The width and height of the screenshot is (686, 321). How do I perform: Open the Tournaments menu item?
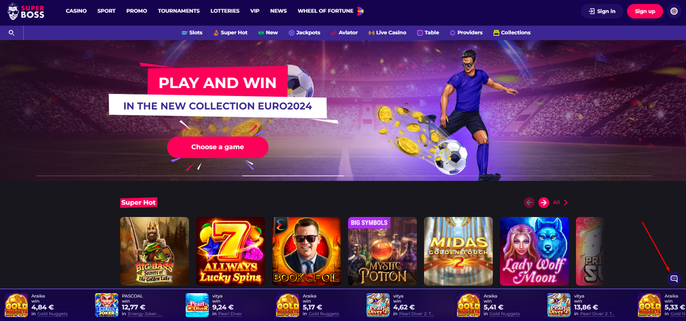tap(179, 11)
